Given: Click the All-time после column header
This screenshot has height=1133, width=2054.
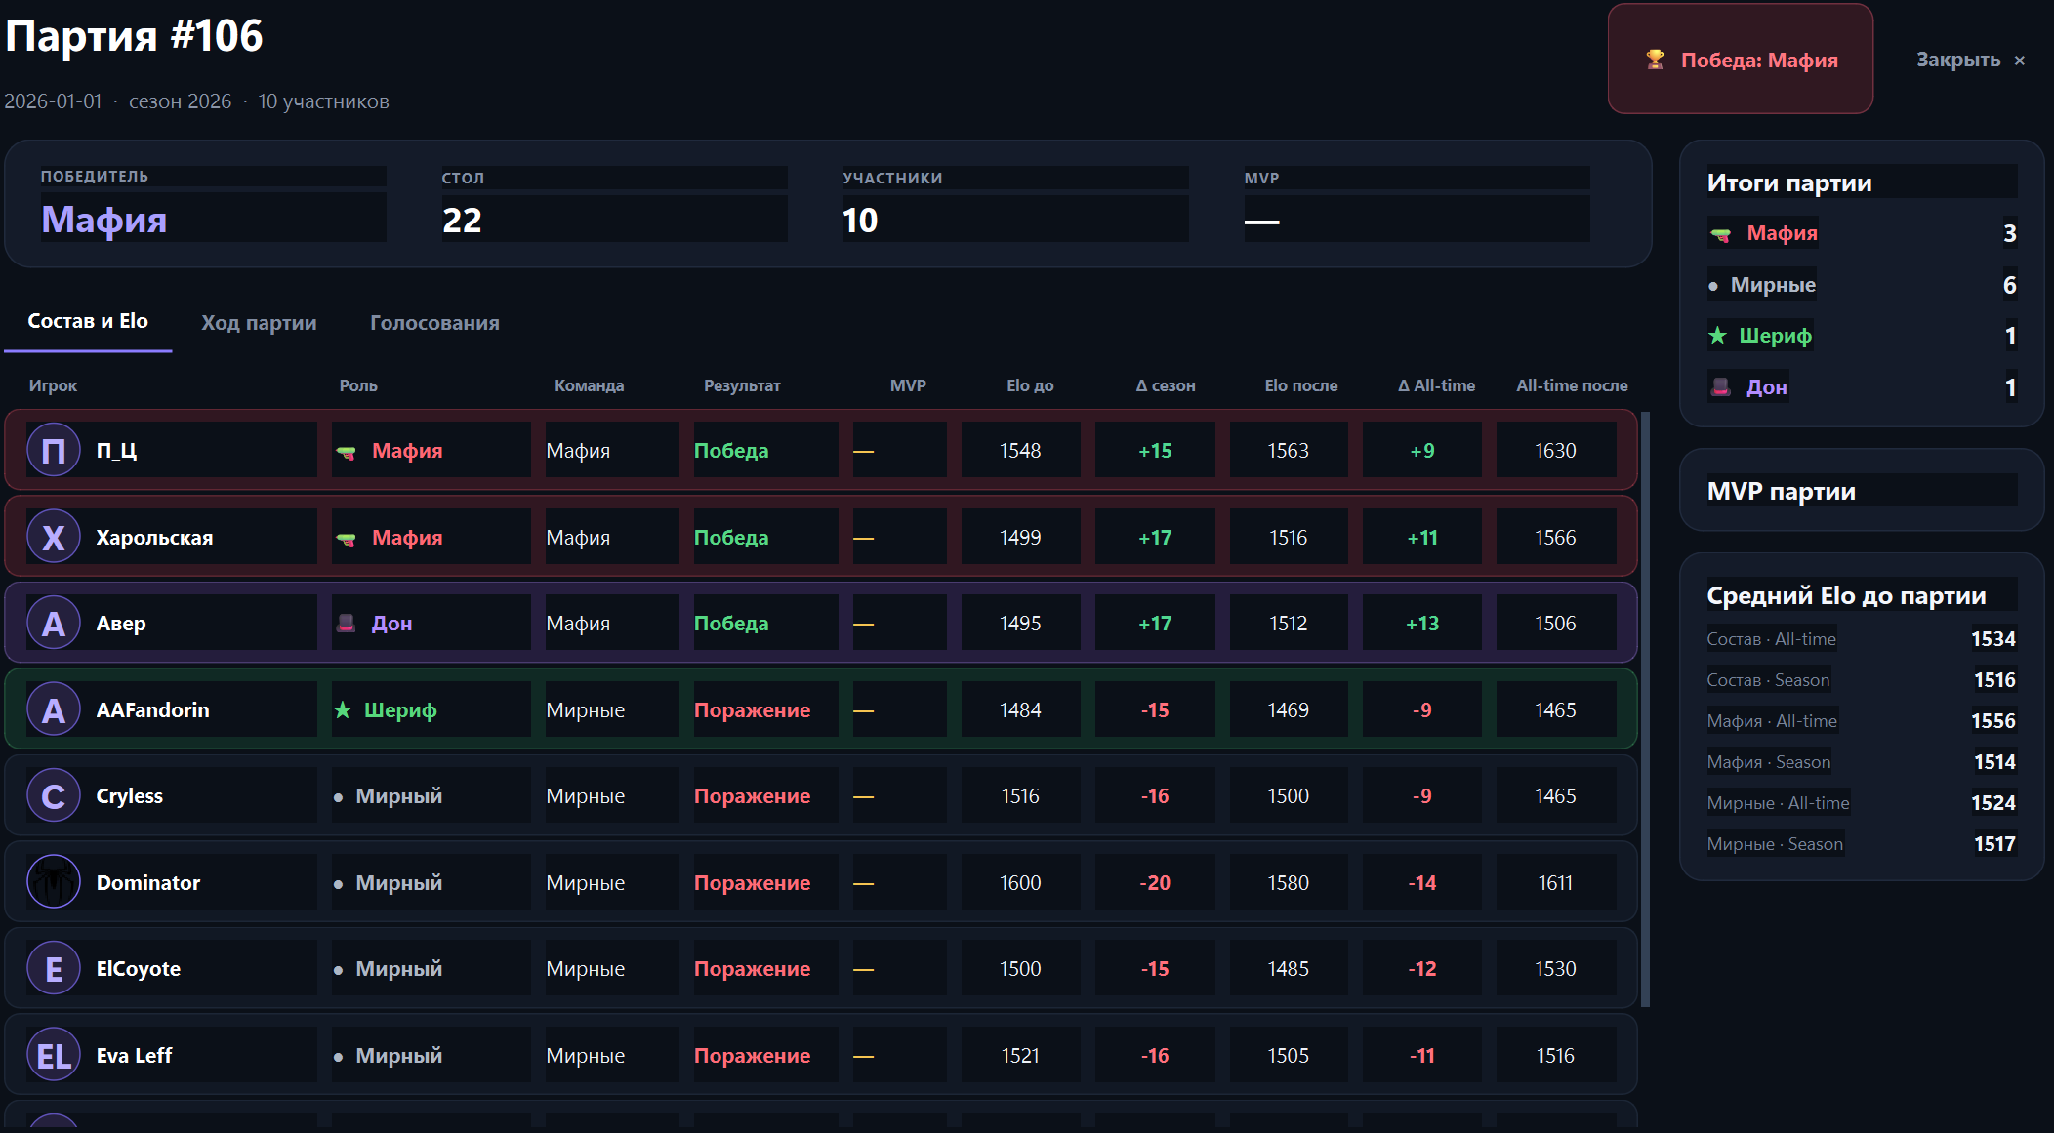Looking at the screenshot, I should click(1572, 385).
